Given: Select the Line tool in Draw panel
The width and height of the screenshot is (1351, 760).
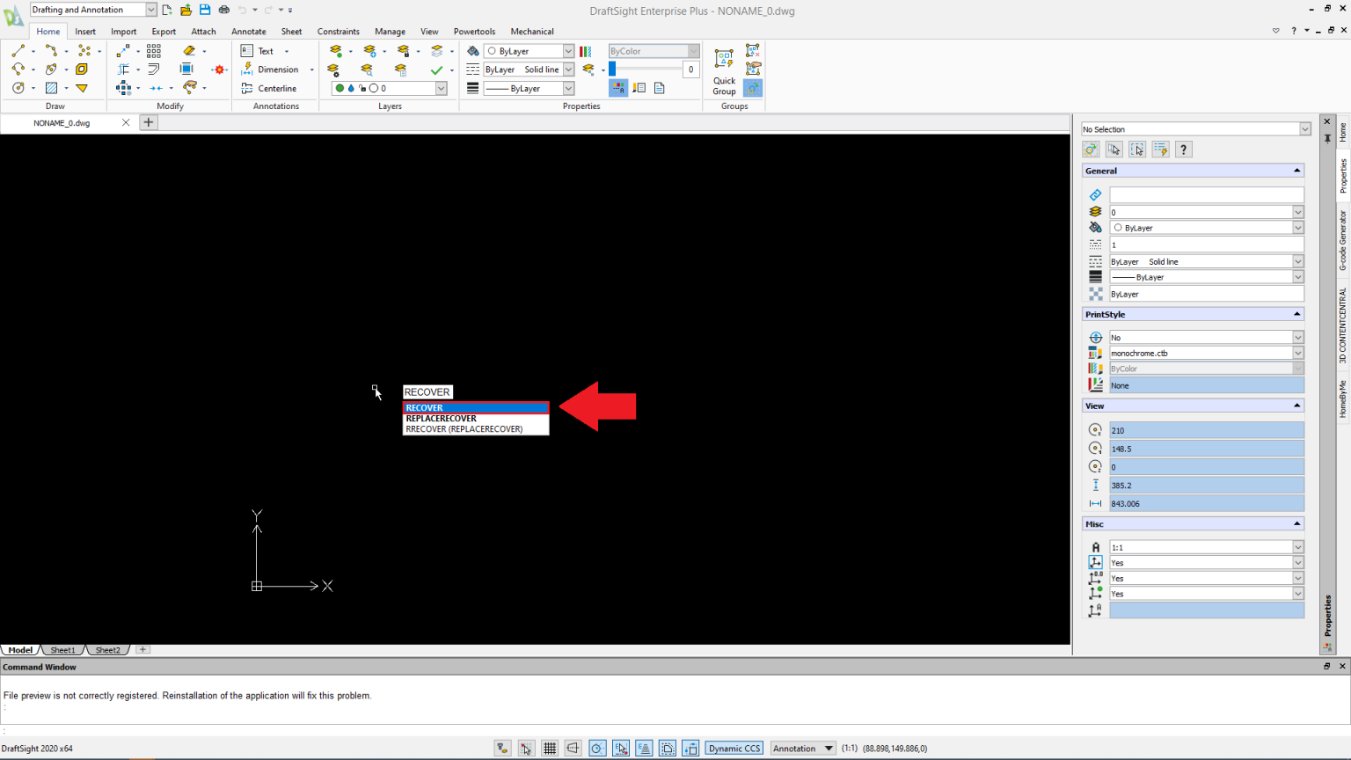Looking at the screenshot, I should click(18, 51).
